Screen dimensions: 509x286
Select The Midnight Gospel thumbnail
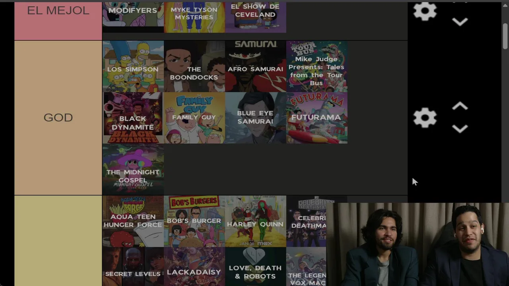[133, 170]
